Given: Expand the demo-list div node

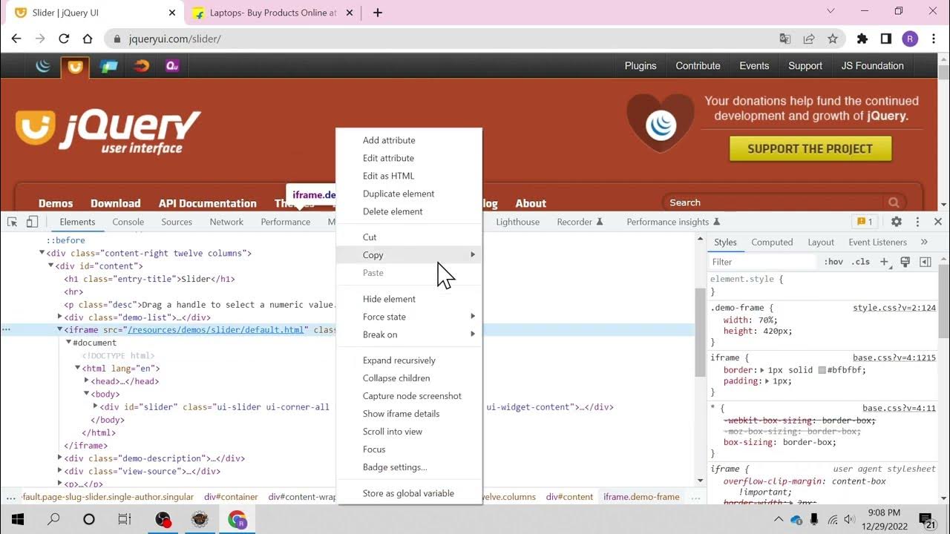Looking at the screenshot, I should tap(60, 317).
